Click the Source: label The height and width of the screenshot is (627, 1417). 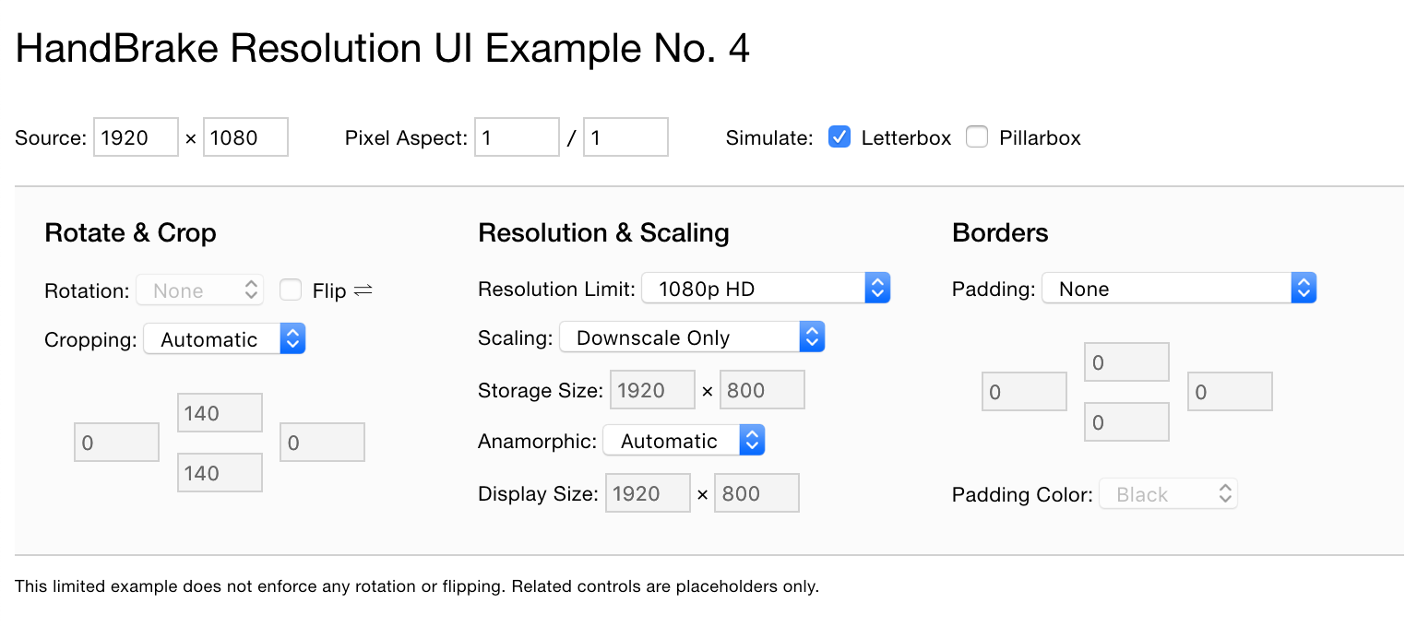click(51, 137)
